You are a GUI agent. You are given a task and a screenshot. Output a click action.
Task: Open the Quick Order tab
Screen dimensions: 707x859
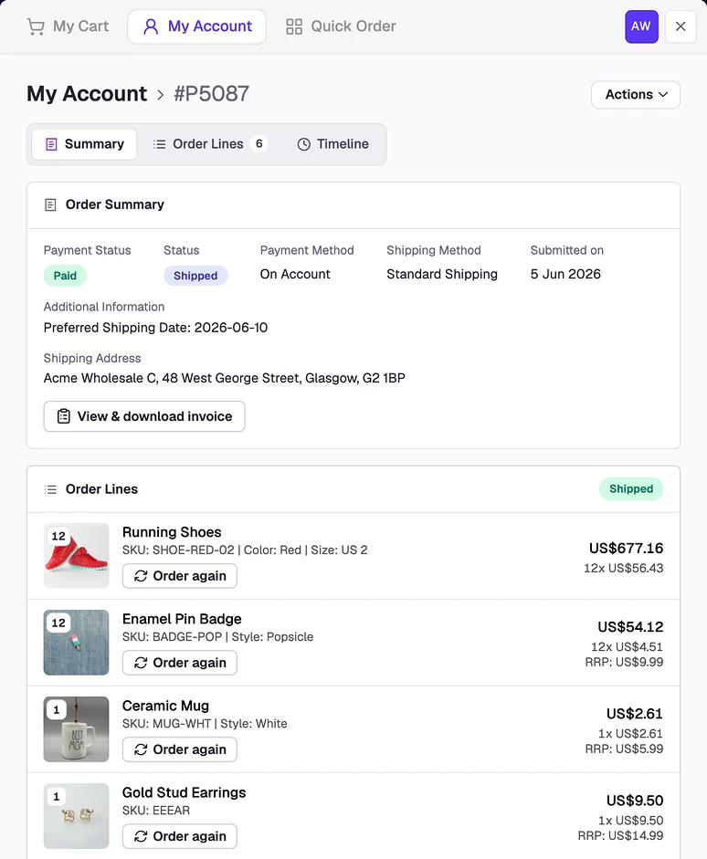click(x=341, y=26)
